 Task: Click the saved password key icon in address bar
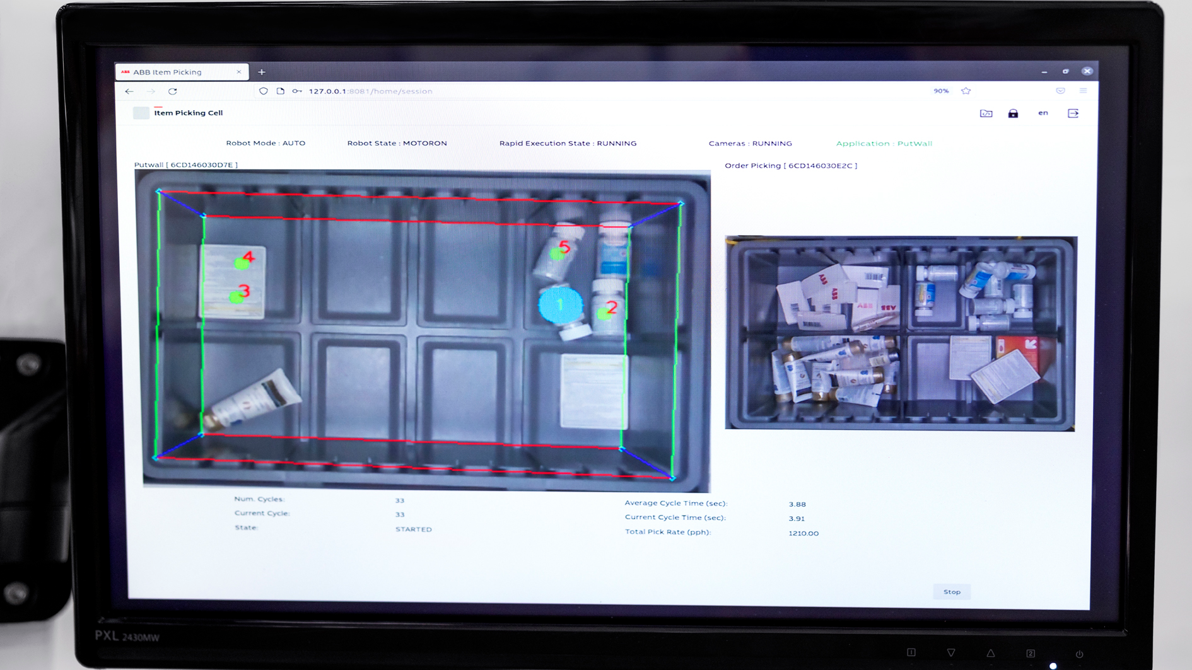click(296, 91)
